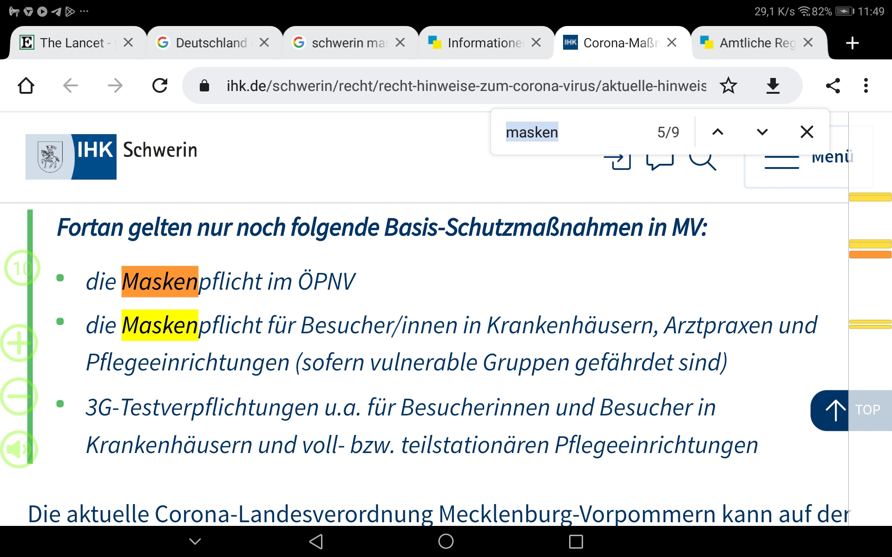Open the share icon

pyautogui.click(x=833, y=85)
